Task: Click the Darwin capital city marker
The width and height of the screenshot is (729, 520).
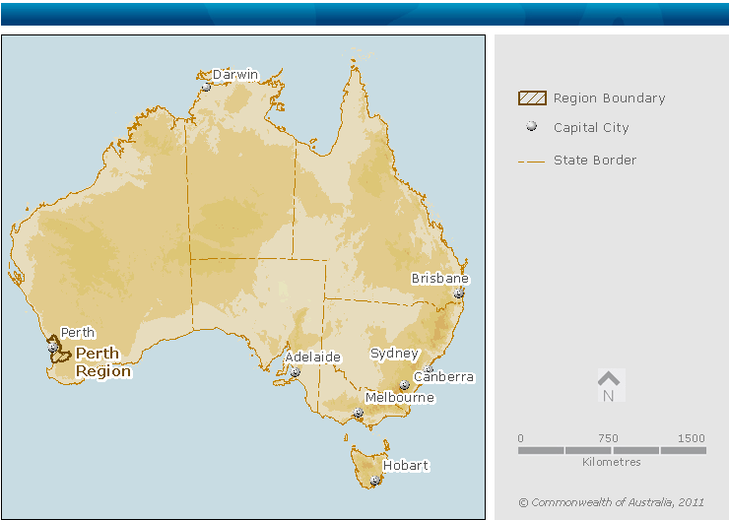Action: 206,87
